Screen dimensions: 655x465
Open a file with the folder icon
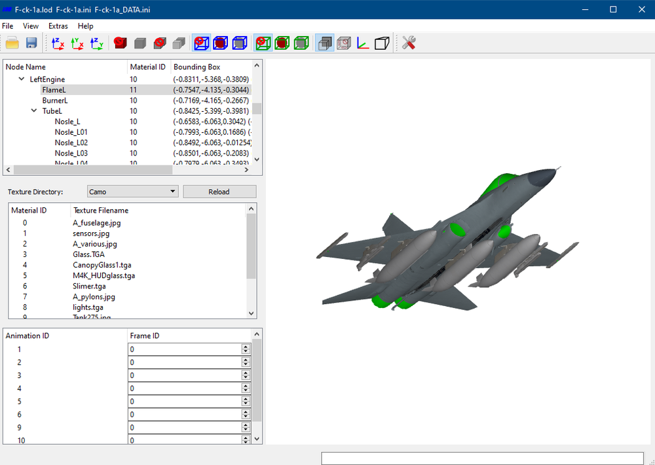tap(12, 43)
